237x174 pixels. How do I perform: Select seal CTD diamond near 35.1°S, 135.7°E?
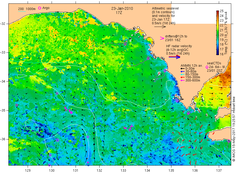(x=189, y=113)
